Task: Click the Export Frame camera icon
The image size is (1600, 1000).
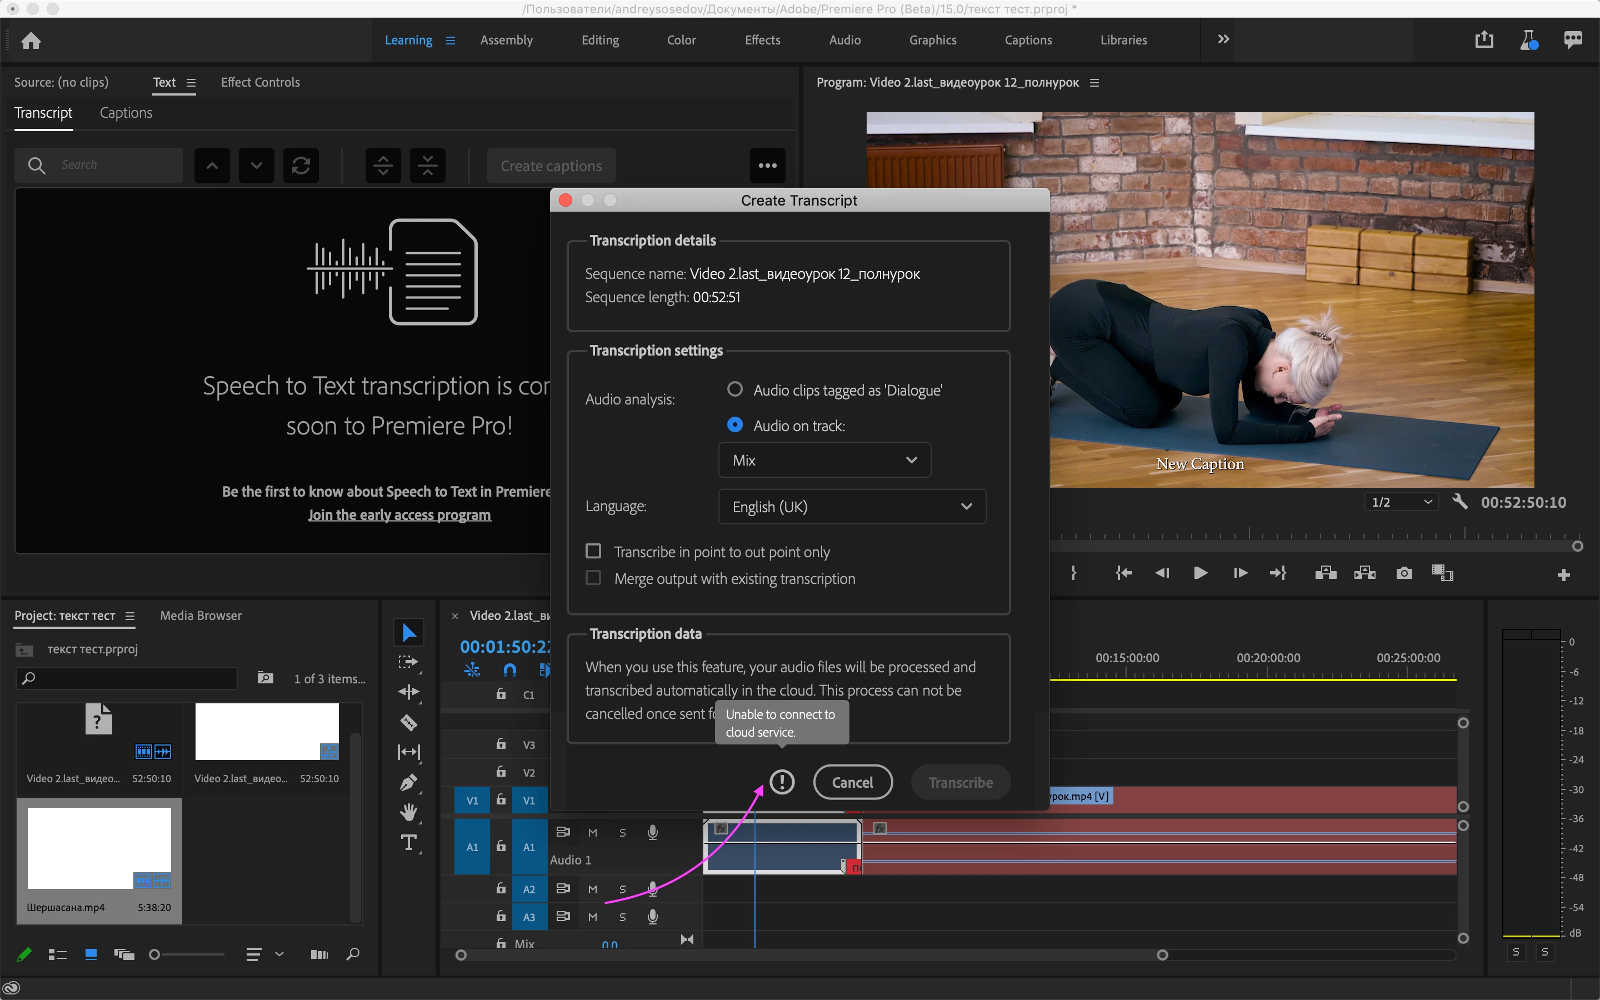Action: 1404,573
